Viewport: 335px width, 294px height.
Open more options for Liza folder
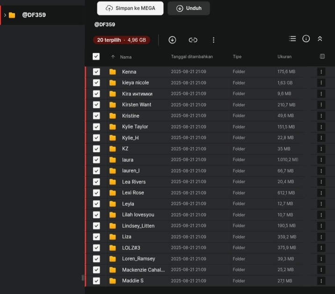pos(321,237)
